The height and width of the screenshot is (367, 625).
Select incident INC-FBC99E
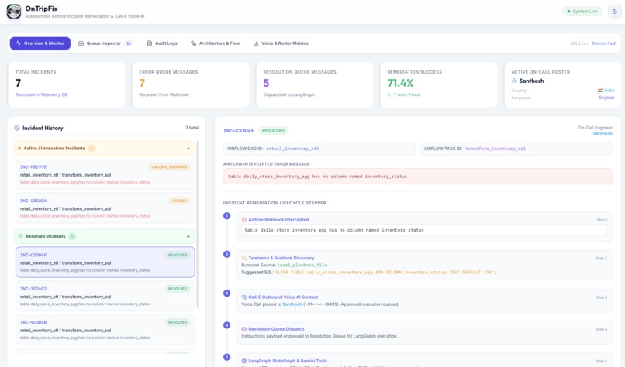click(x=105, y=174)
